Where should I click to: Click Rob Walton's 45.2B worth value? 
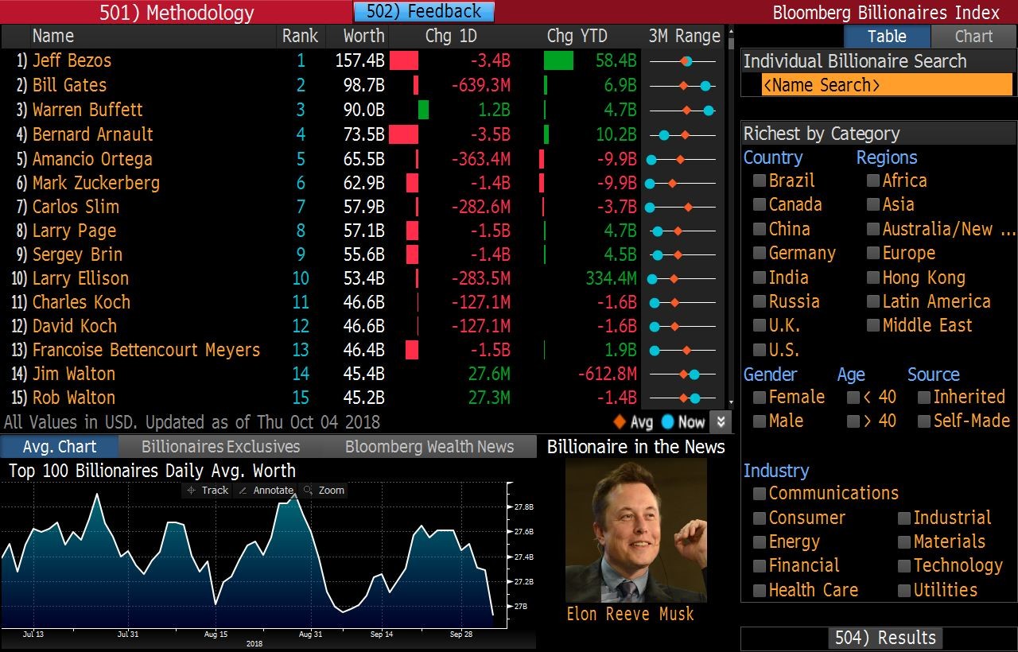point(364,398)
